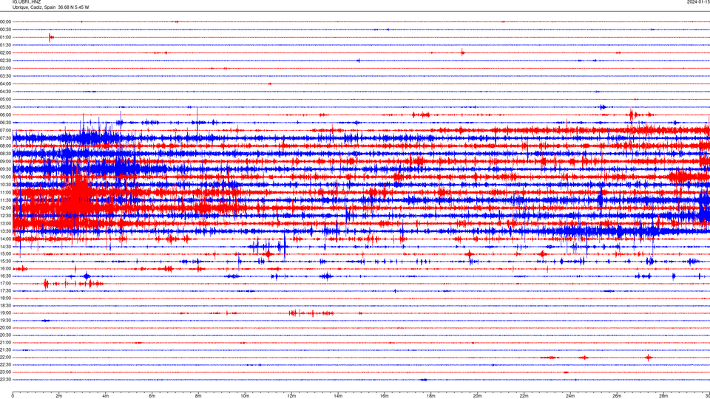Click the "18:30" time row label
The width and height of the screenshot is (710, 399).
[5, 306]
